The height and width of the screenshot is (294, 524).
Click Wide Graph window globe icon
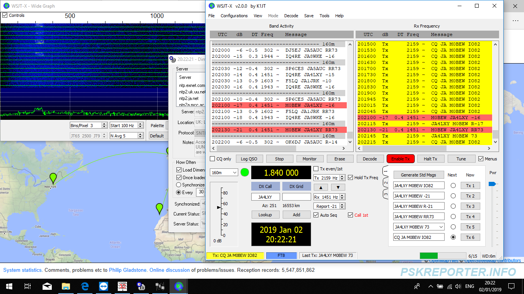6,6
